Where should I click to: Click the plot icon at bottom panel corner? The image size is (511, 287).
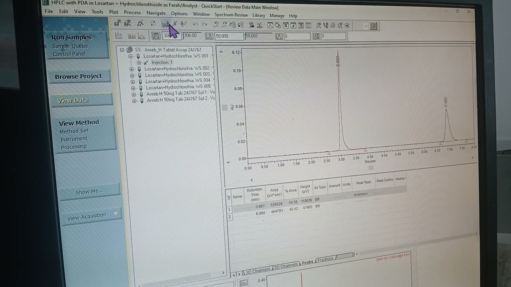tap(243, 283)
